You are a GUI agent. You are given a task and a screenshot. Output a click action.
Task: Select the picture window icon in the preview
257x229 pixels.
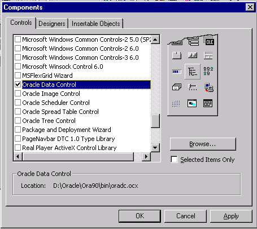coord(192,103)
